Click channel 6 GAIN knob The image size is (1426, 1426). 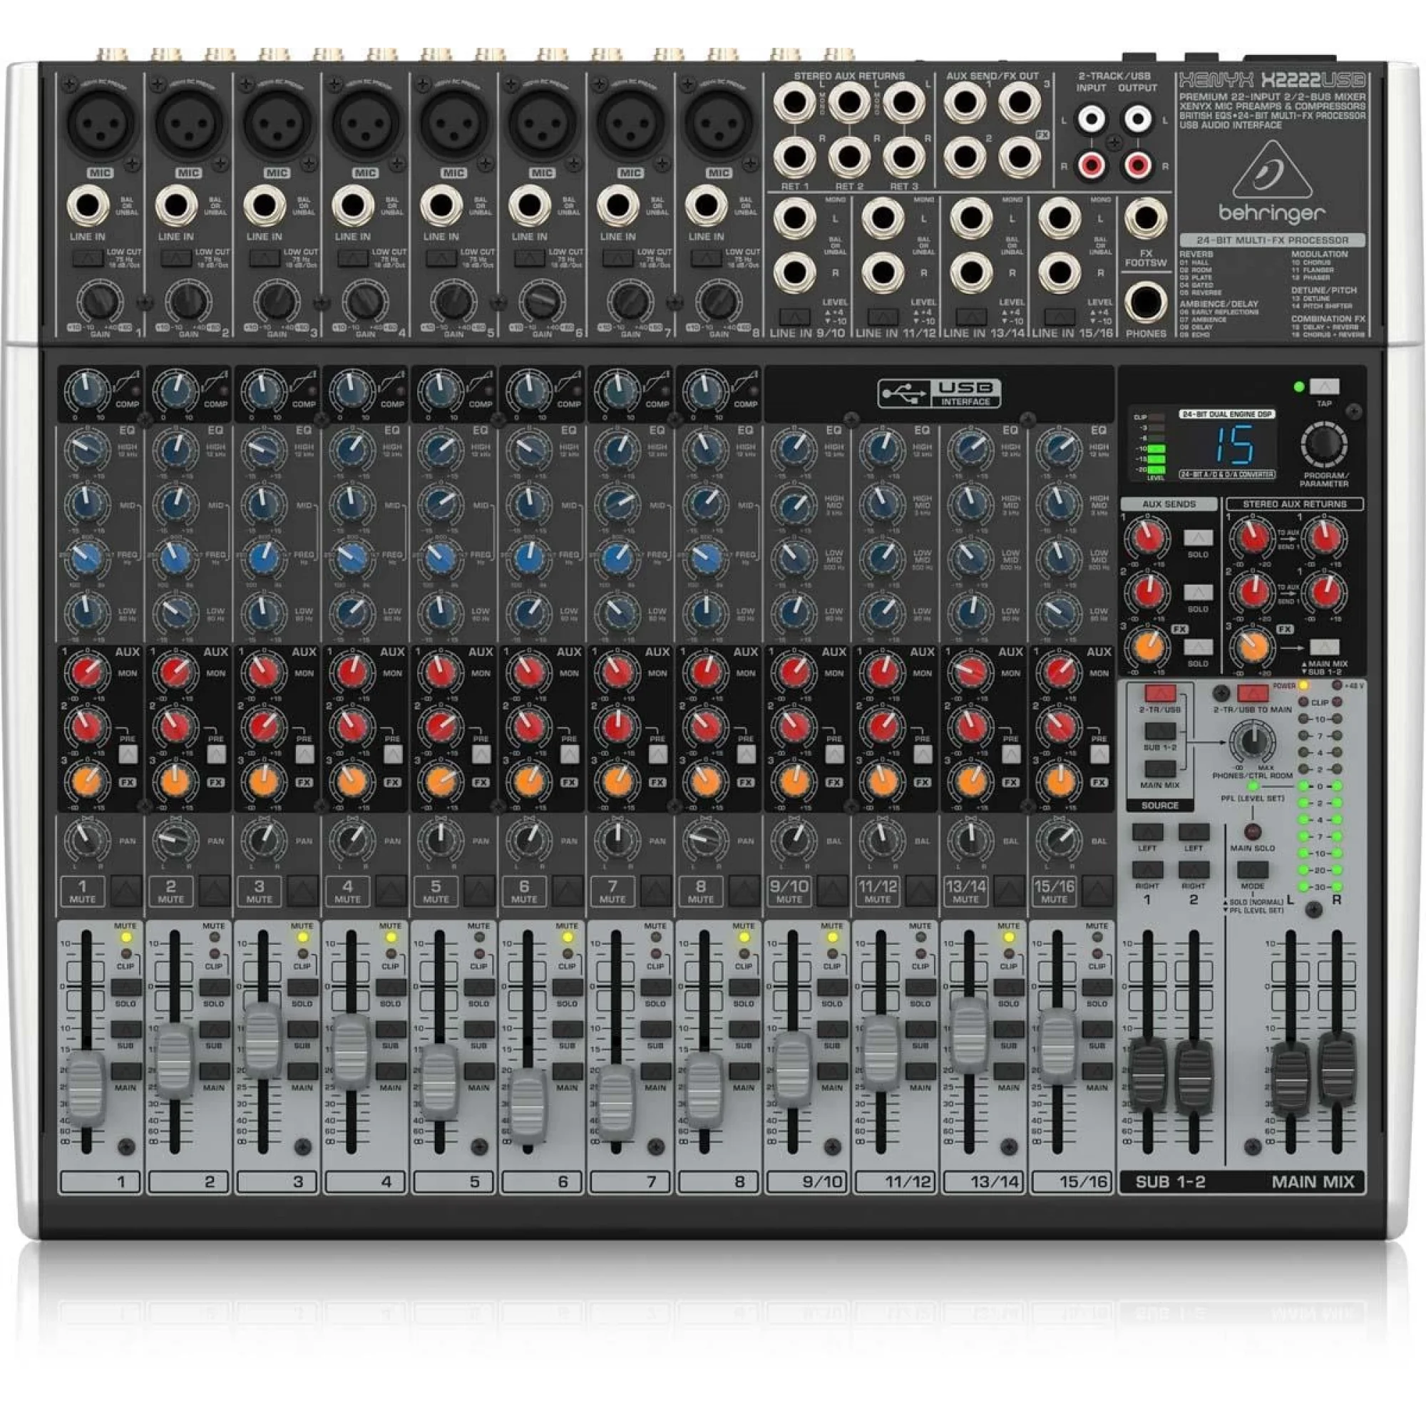click(542, 301)
